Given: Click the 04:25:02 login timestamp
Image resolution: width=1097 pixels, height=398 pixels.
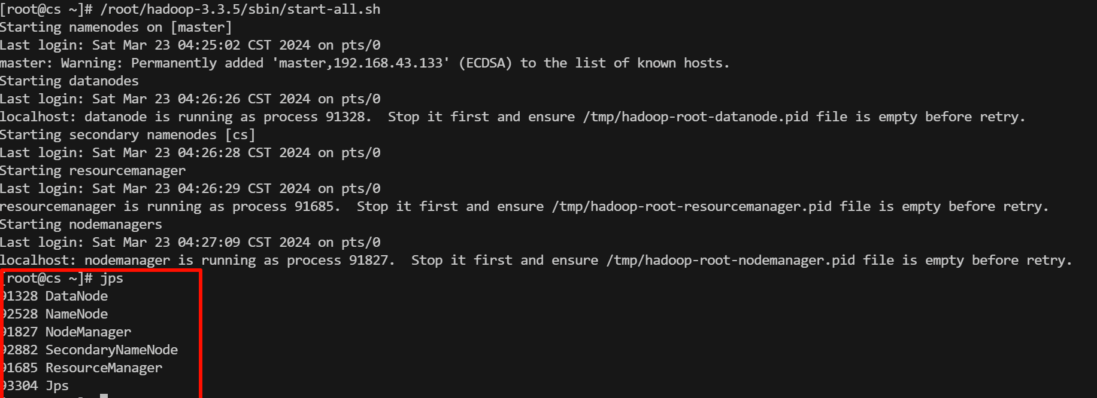Looking at the screenshot, I should [x=209, y=45].
